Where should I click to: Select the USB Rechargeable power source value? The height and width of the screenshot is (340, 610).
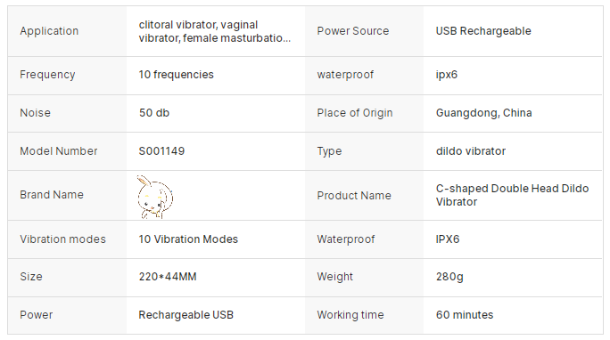click(483, 31)
